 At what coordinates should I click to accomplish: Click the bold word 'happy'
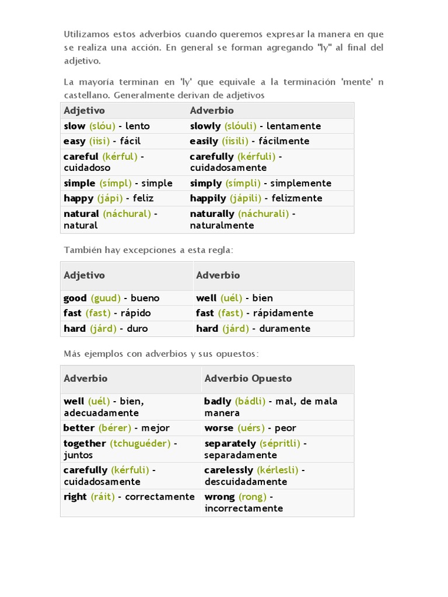pos(79,198)
